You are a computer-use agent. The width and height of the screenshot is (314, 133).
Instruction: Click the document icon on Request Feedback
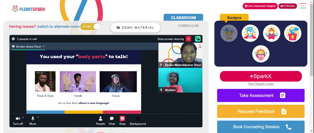tap(284, 111)
